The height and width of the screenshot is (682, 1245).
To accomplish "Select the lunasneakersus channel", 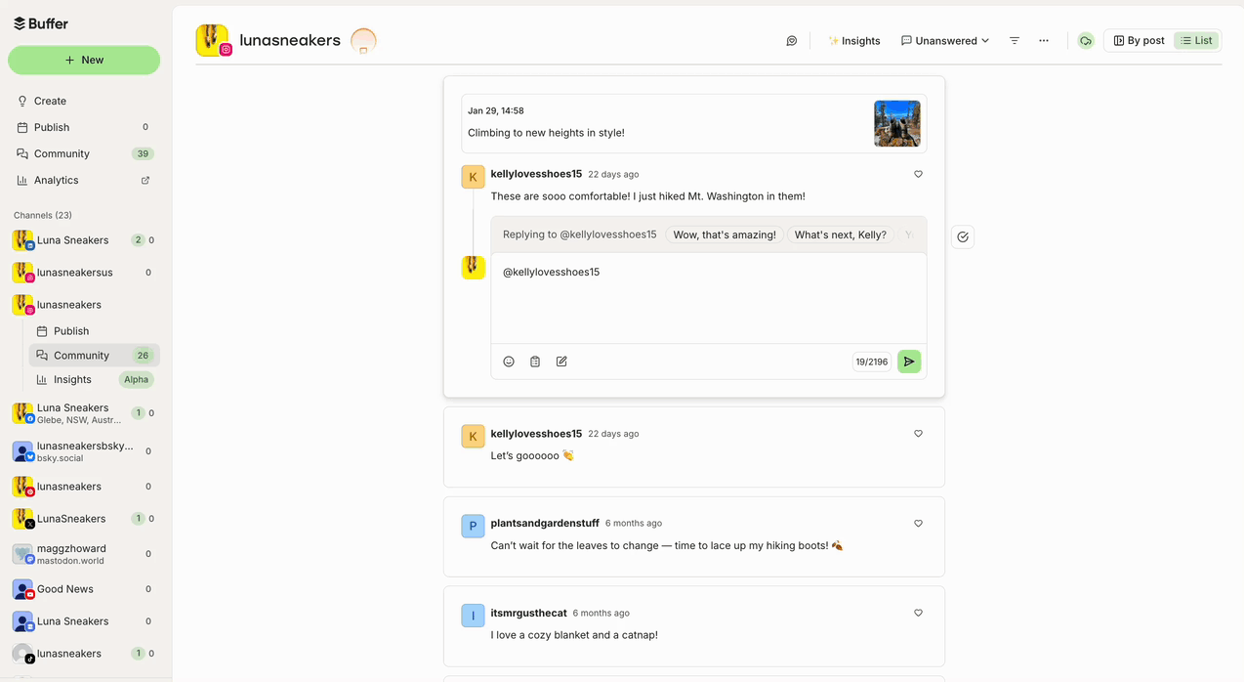I will coord(84,273).
